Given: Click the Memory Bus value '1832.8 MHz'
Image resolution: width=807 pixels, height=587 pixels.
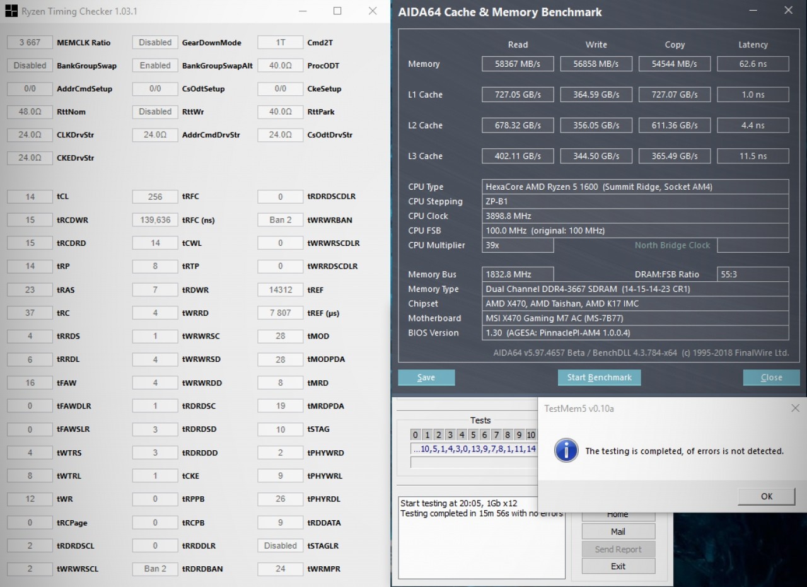Looking at the screenshot, I should pos(518,274).
